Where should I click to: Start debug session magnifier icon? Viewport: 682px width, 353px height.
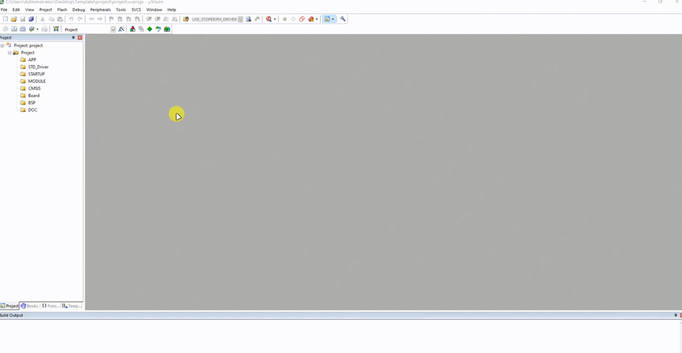pyautogui.click(x=269, y=19)
